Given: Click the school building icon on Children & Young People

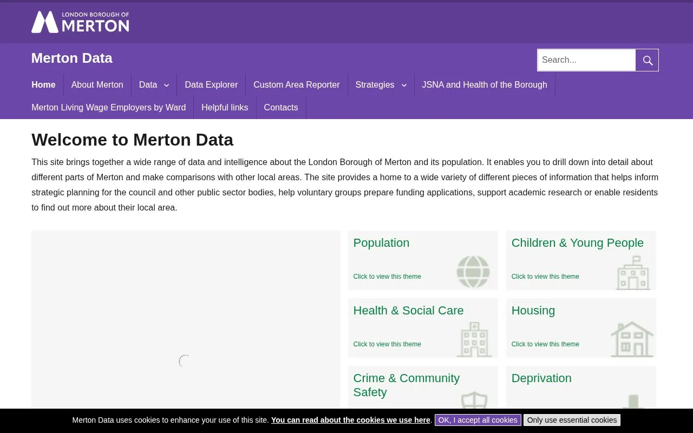Looking at the screenshot, I should (633, 272).
